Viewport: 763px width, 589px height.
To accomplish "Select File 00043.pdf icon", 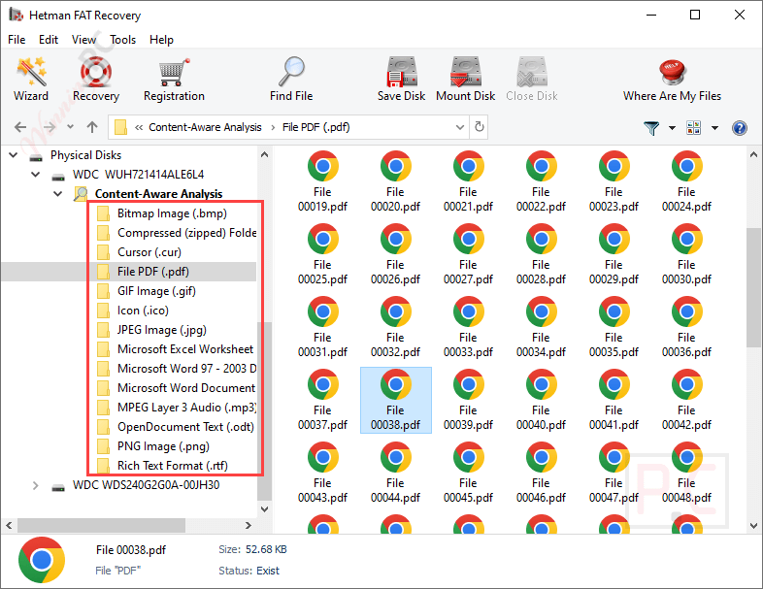I will coord(322,457).
